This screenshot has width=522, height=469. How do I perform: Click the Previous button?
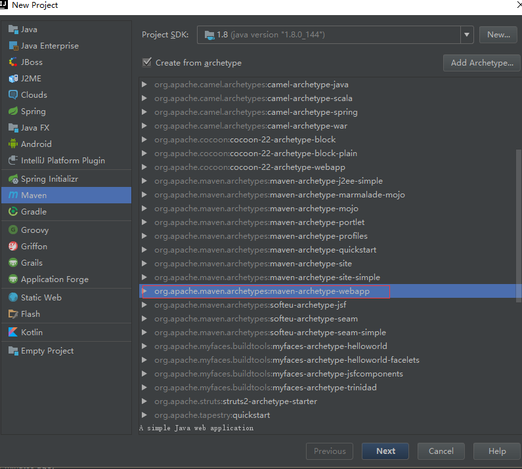[x=330, y=451]
